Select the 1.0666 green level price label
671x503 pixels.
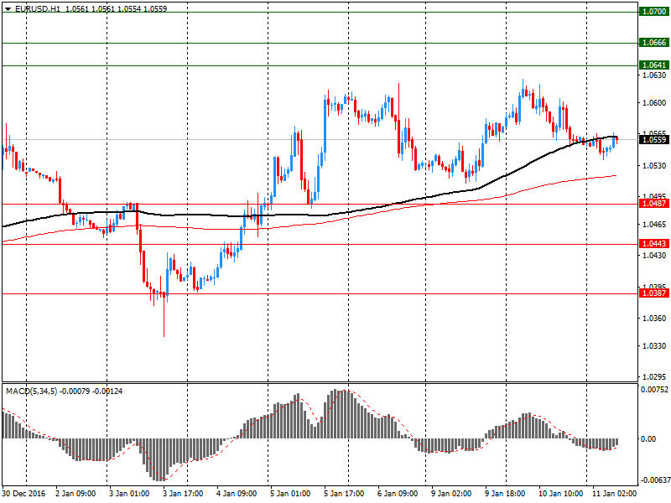(654, 43)
